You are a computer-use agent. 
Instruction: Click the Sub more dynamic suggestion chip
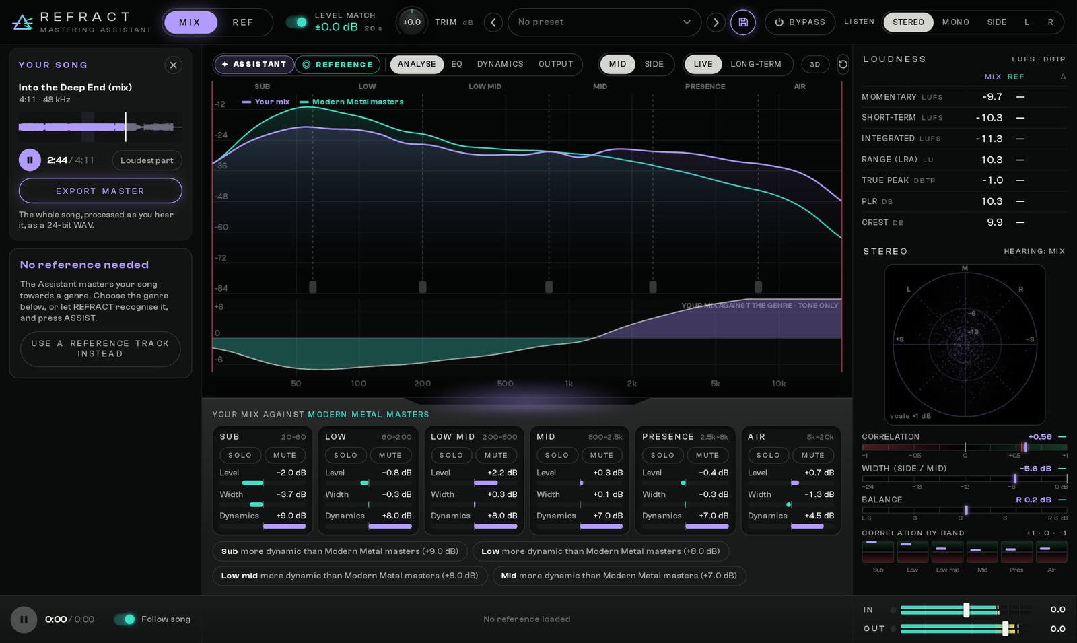340,551
